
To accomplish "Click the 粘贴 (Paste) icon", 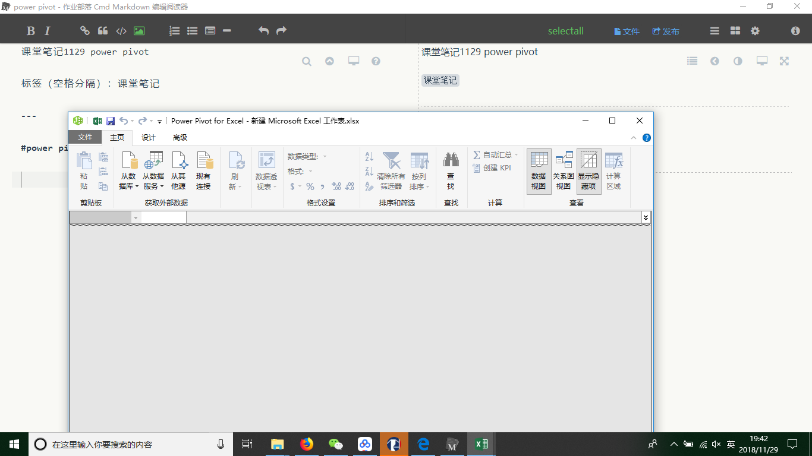I will (x=84, y=166).
